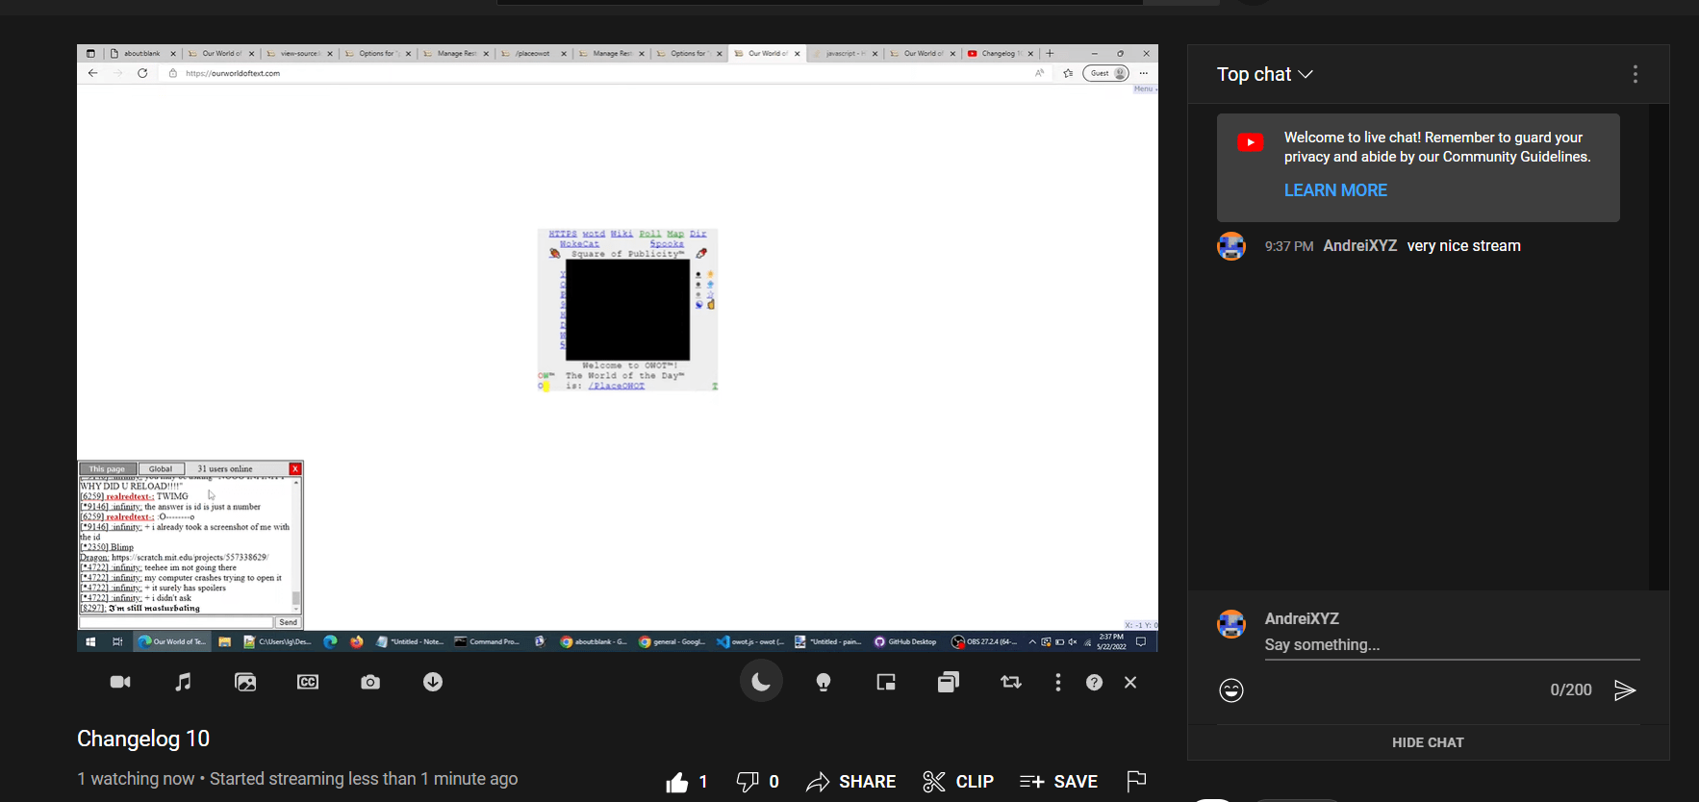Toggle the CC captions button

coord(308,682)
